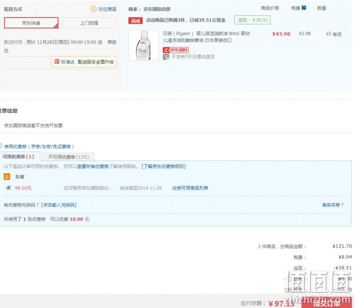Click the product price ¥43.90

(281, 34)
